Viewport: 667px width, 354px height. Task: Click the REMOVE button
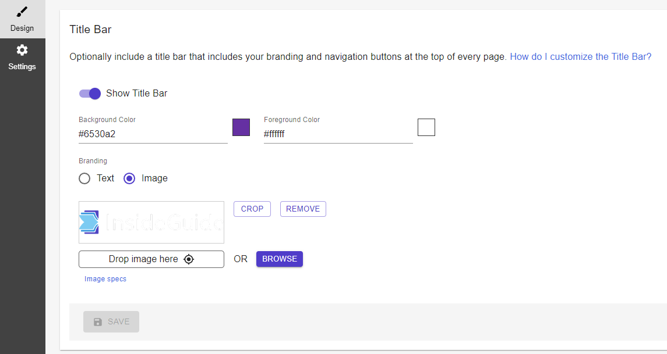(x=303, y=209)
